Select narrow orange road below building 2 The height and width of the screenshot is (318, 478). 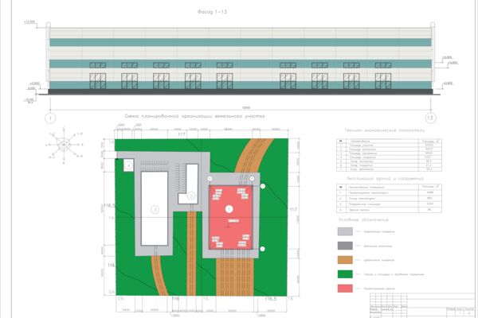tap(191, 254)
